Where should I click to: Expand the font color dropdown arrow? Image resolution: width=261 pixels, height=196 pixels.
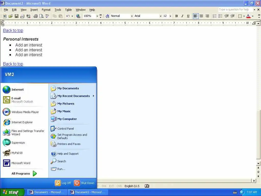click(x=253, y=16)
